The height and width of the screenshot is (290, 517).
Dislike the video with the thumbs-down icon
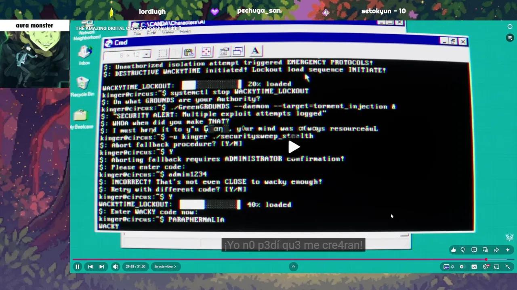[463, 250]
